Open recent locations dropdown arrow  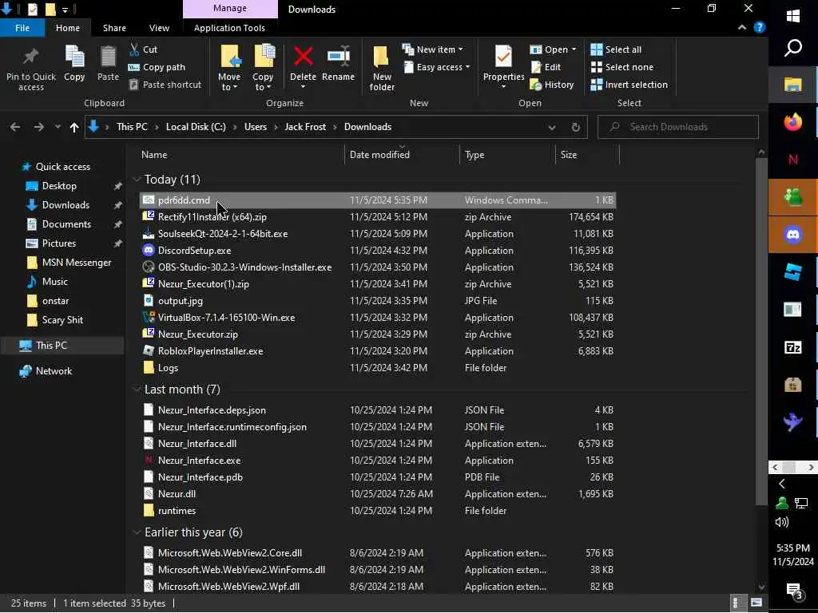pyautogui.click(x=58, y=127)
